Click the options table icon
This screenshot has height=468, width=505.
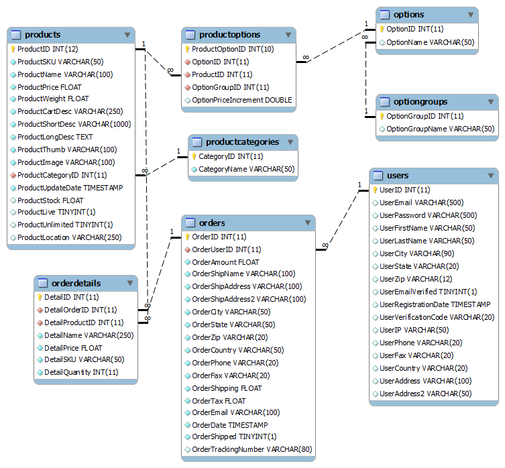click(384, 15)
